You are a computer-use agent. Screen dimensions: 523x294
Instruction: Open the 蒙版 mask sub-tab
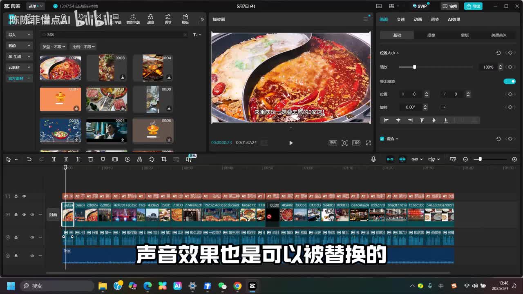[x=465, y=35]
